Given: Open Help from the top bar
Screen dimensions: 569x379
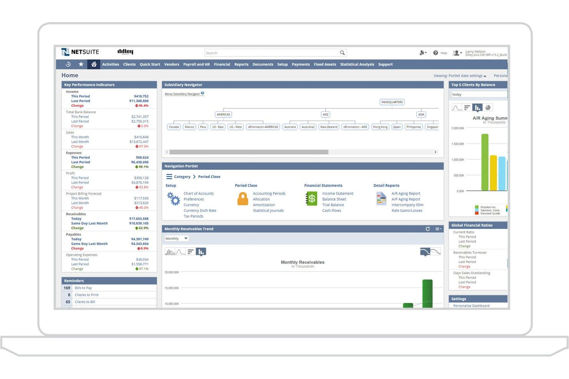Looking at the screenshot, I should 441,53.
